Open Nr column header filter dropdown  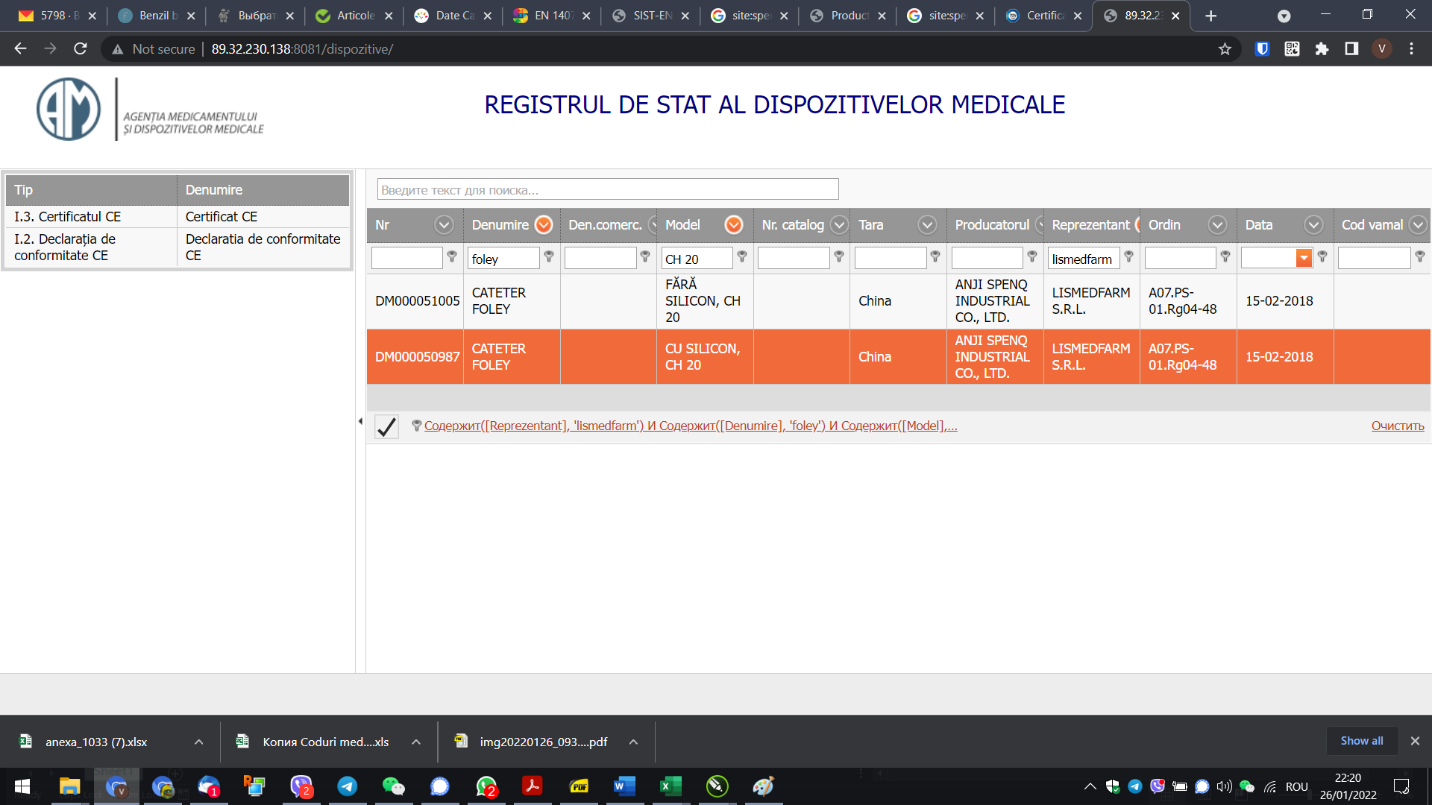tap(444, 224)
